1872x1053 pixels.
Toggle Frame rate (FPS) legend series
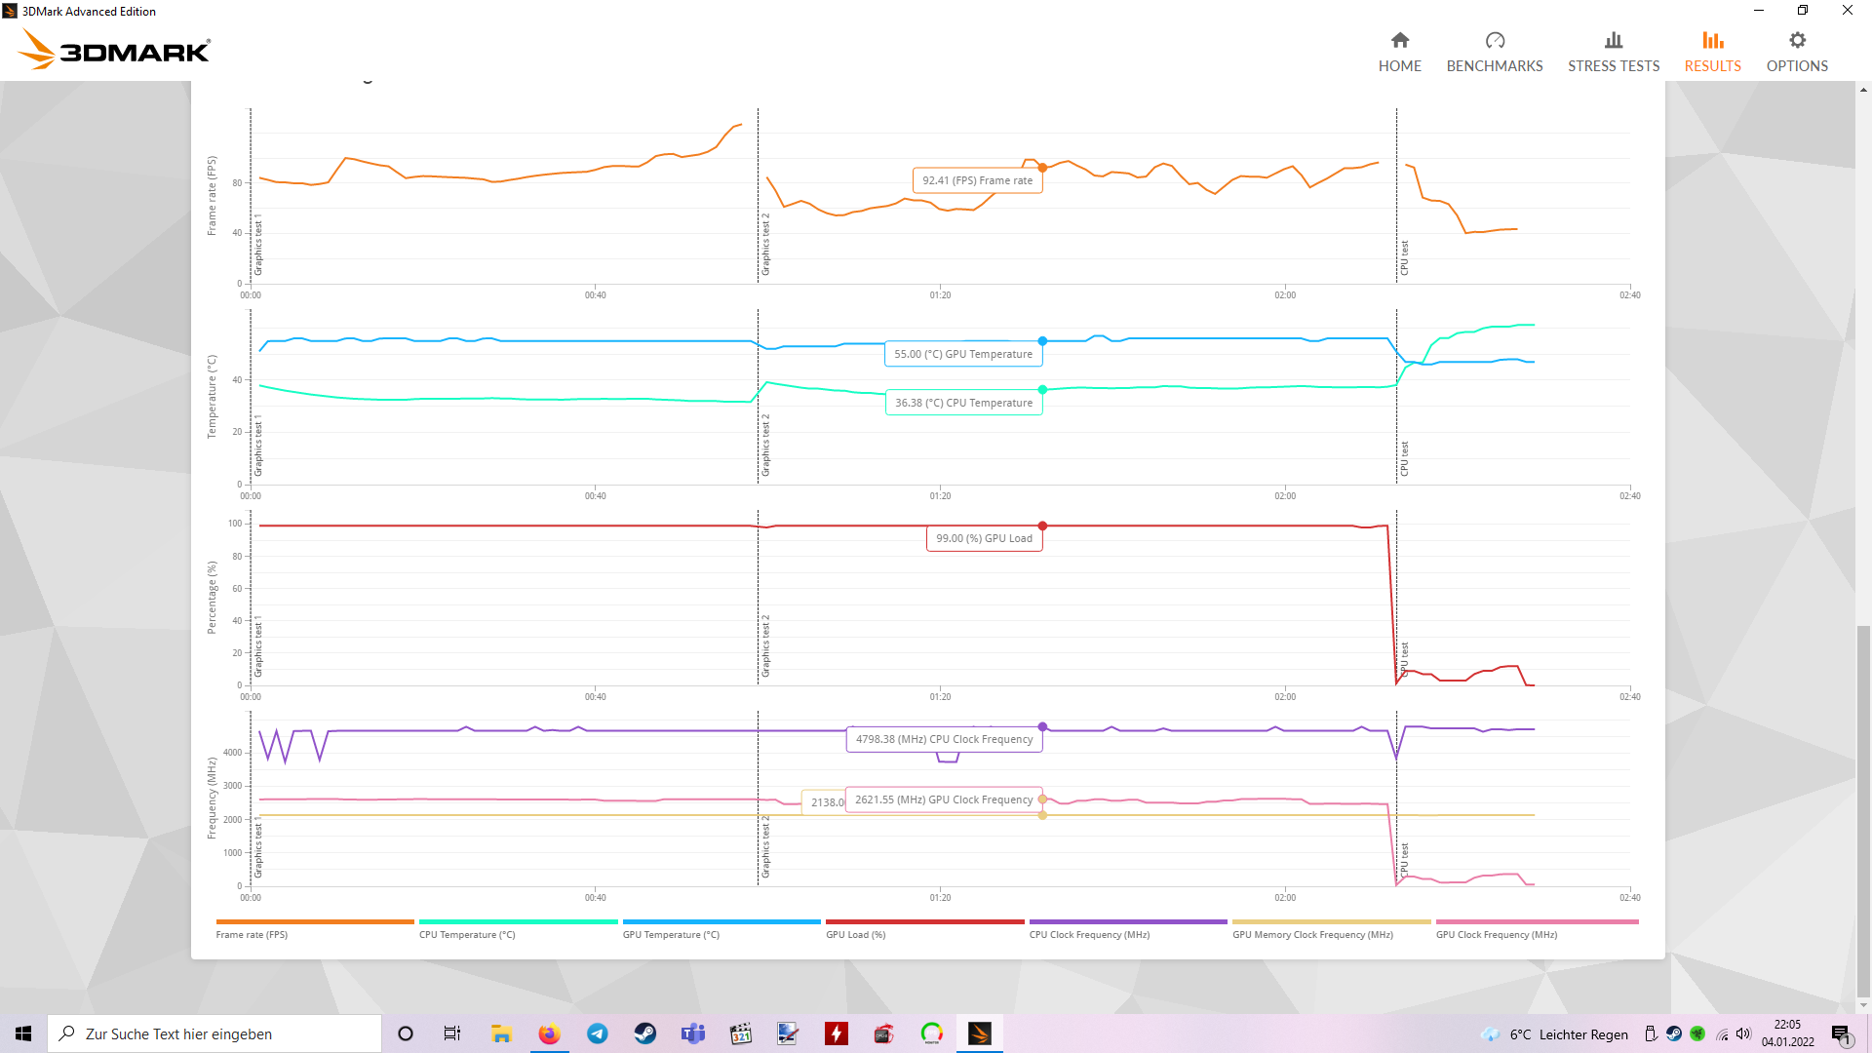point(252,934)
